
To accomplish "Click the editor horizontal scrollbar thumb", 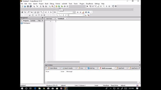I will pyautogui.click(x=63, y=62).
